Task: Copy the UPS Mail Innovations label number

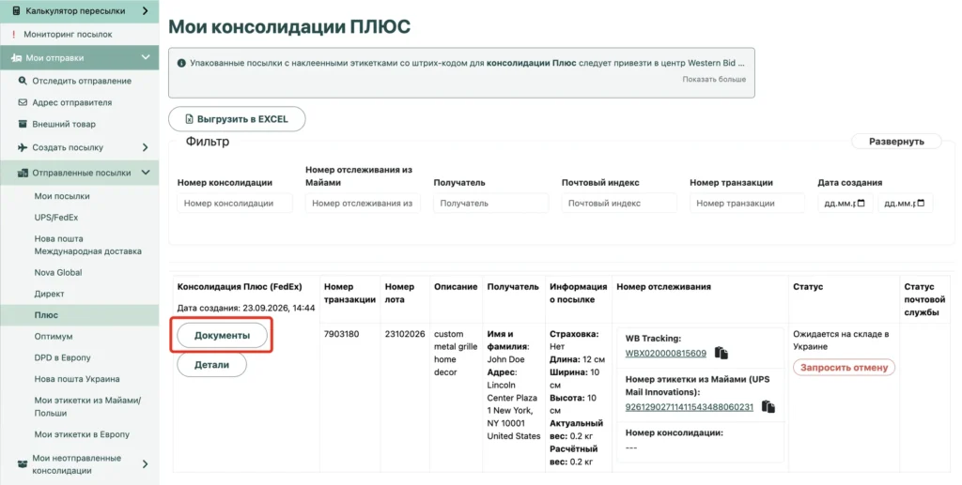Action: coord(768,406)
